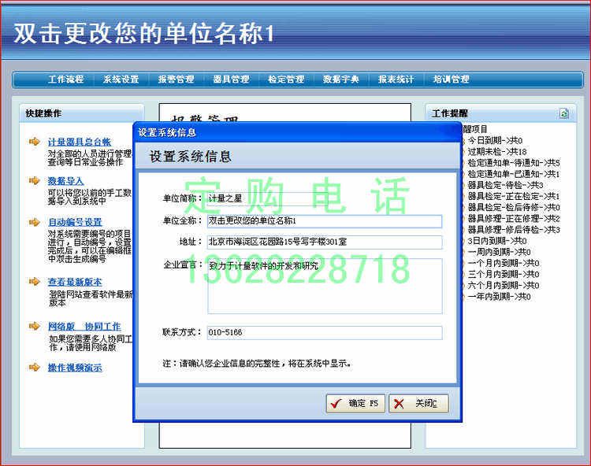Open the 工作流程 menu
The image size is (591, 466).
click(x=66, y=80)
